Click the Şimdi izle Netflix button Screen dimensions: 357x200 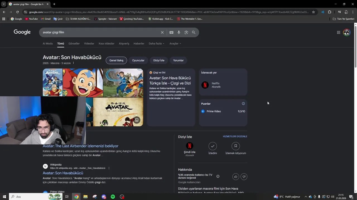[190, 149]
